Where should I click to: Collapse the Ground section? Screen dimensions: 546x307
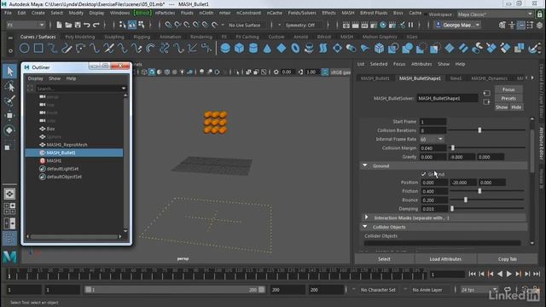tap(365, 165)
